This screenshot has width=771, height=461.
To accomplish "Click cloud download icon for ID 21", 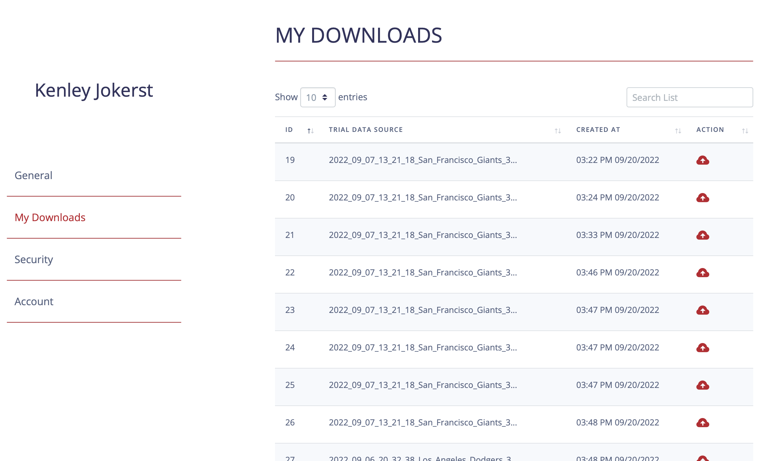I will pos(702,235).
